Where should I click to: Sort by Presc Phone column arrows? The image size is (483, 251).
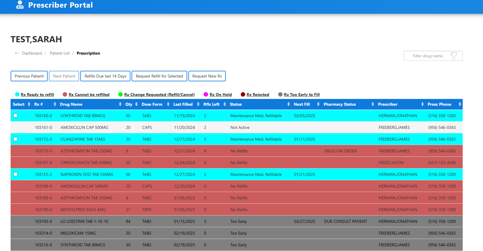[460, 104]
